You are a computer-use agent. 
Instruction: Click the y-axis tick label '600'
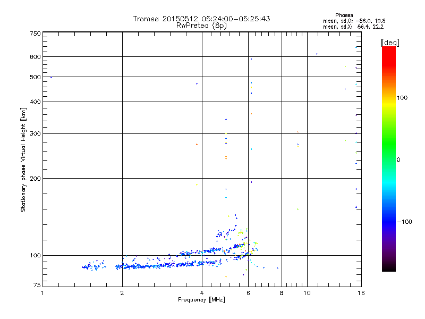(35, 57)
